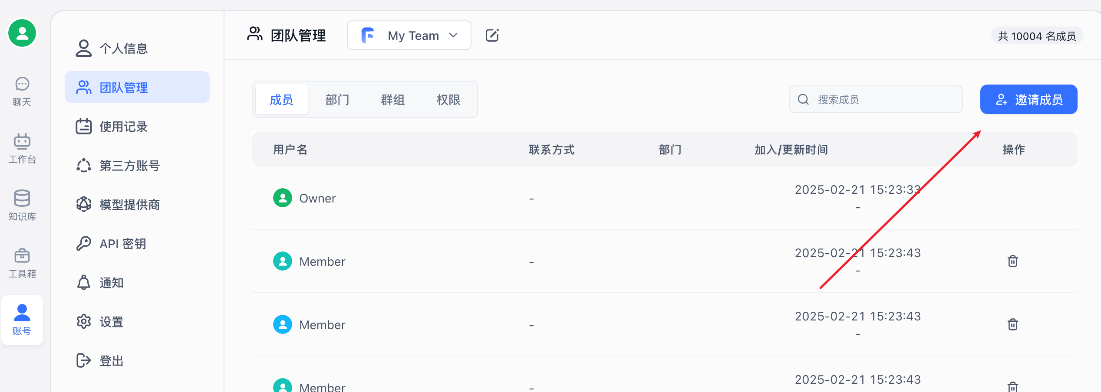Click the green user avatar at top left

(22, 33)
